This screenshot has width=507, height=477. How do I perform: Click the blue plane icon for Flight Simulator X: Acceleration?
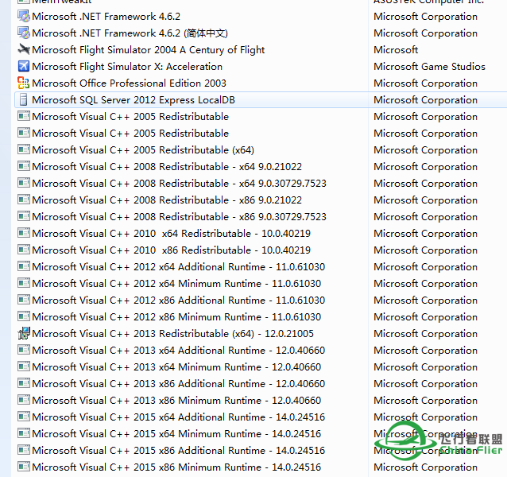(x=24, y=66)
